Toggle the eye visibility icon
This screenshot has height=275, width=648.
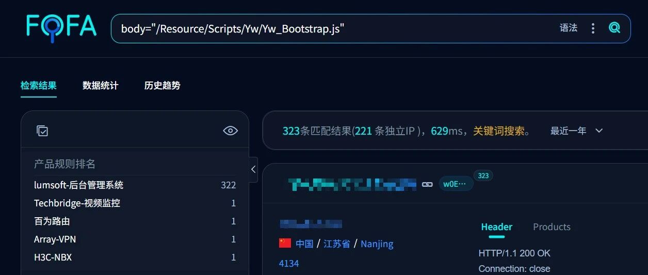pos(231,131)
